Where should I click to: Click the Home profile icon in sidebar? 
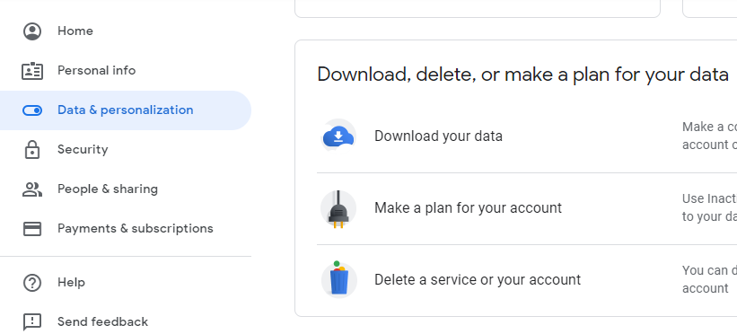pos(32,31)
